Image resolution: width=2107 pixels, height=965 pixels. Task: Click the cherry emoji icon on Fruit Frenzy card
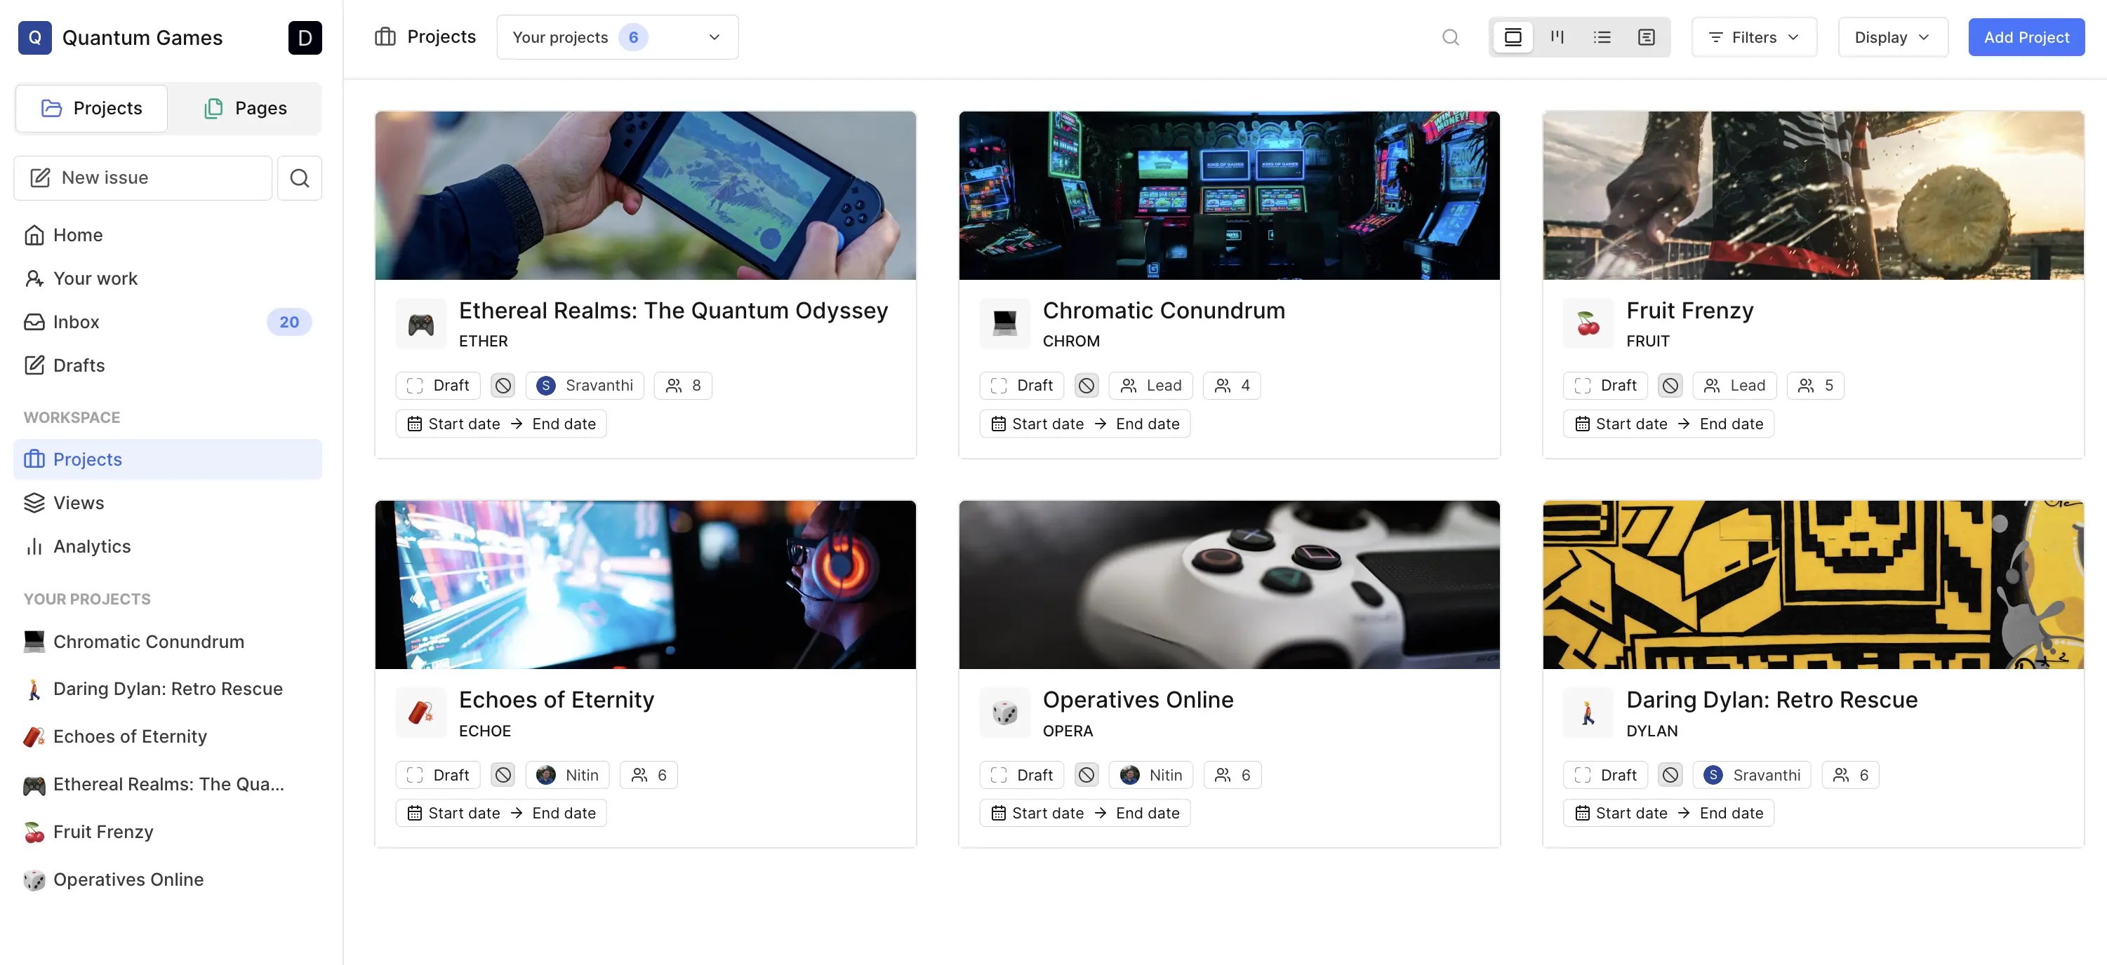[1588, 323]
